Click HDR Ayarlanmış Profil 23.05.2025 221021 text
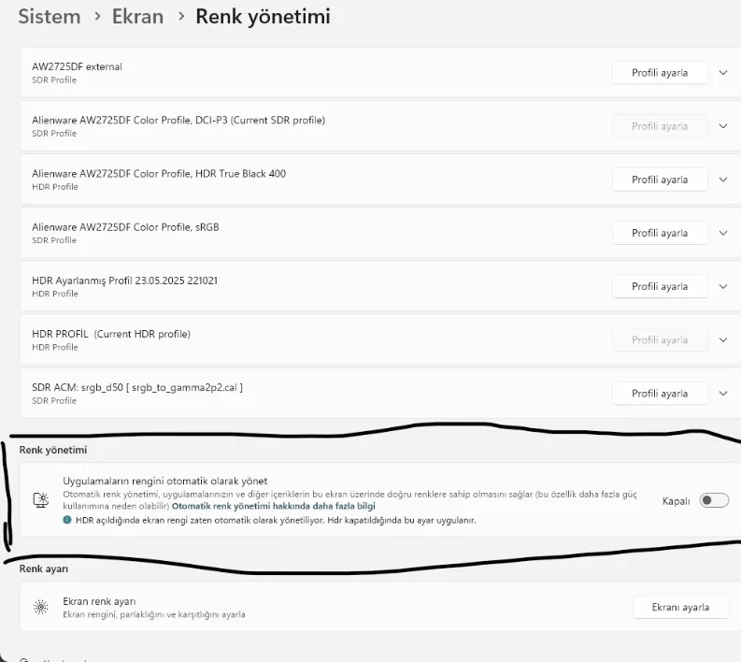 (125, 281)
